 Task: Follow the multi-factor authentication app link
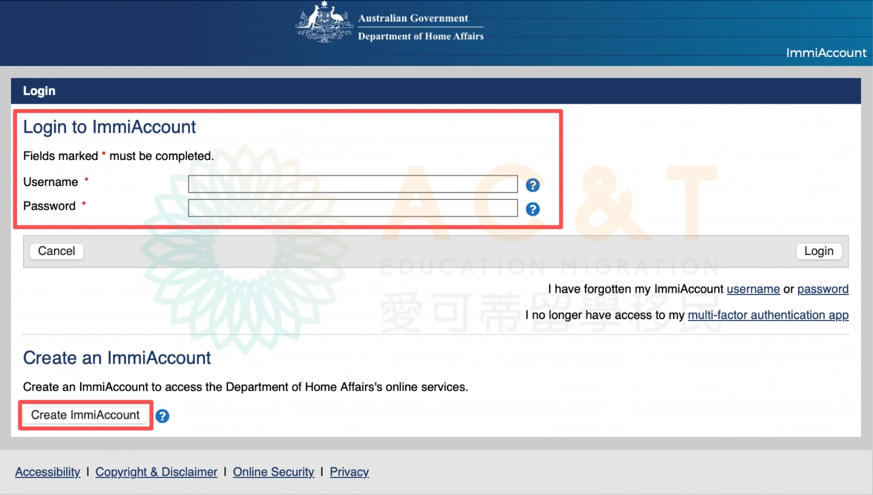click(x=768, y=315)
